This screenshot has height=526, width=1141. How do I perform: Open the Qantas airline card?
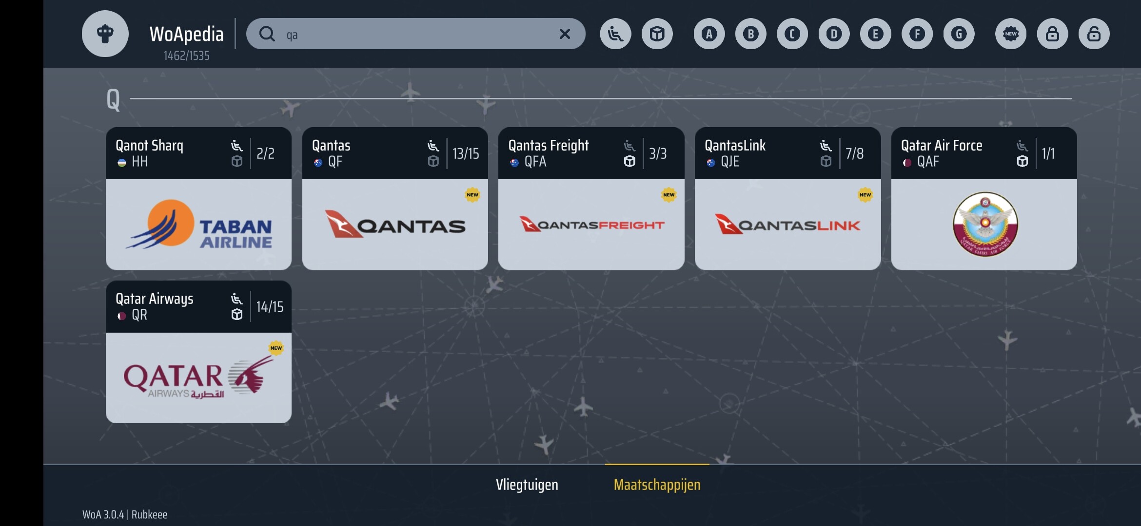coord(395,199)
